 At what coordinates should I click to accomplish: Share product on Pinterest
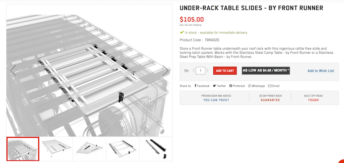[237, 86]
